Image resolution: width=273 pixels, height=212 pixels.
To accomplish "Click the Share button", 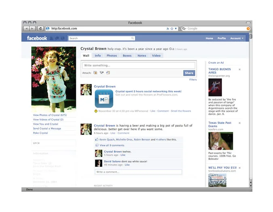I will coord(189,73).
